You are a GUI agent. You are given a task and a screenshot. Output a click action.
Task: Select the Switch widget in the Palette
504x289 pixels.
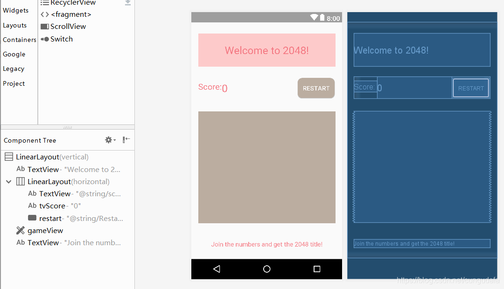pyautogui.click(x=61, y=39)
